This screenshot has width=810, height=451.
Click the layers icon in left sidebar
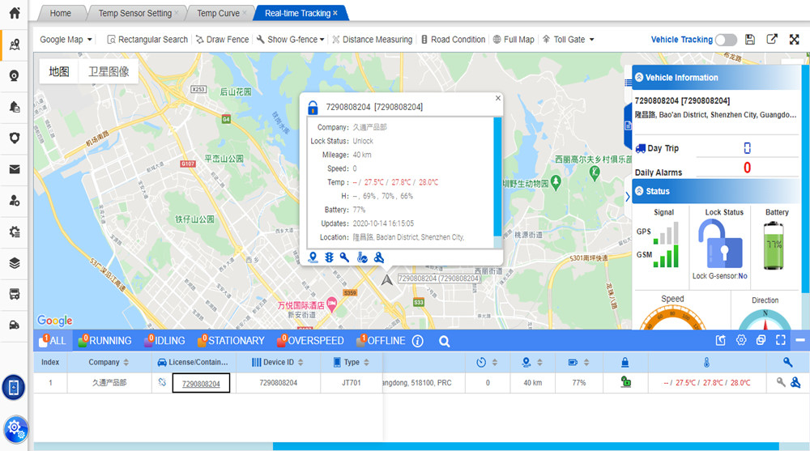pos(15,263)
